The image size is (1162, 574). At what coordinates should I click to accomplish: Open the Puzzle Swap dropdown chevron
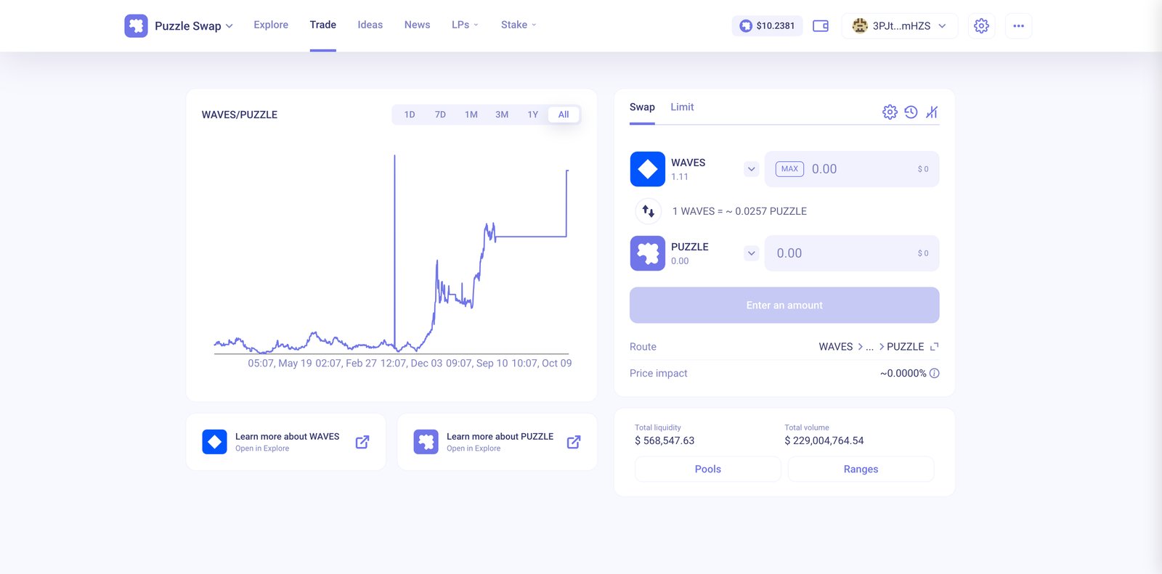(x=229, y=26)
